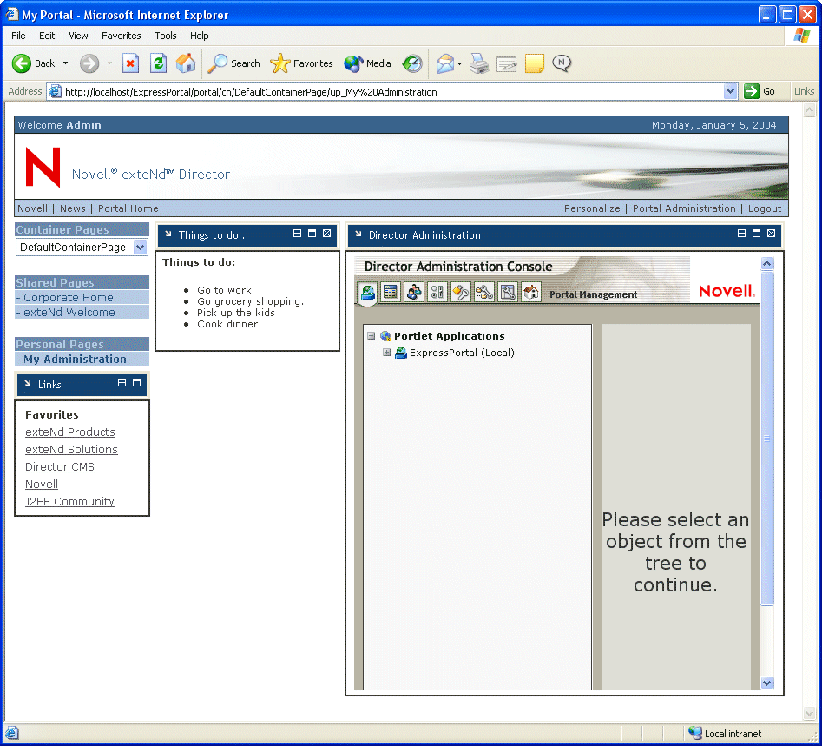Click the keys security icon in admin console
Viewport: 822px width, 746px height.
click(x=460, y=292)
